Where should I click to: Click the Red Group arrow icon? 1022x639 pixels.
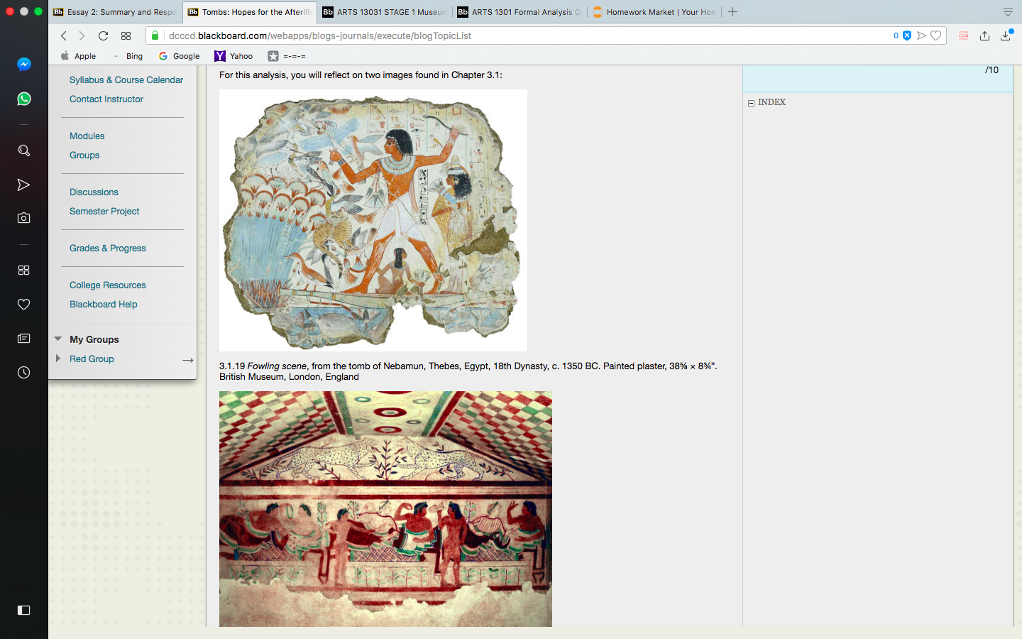(x=188, y=360)
